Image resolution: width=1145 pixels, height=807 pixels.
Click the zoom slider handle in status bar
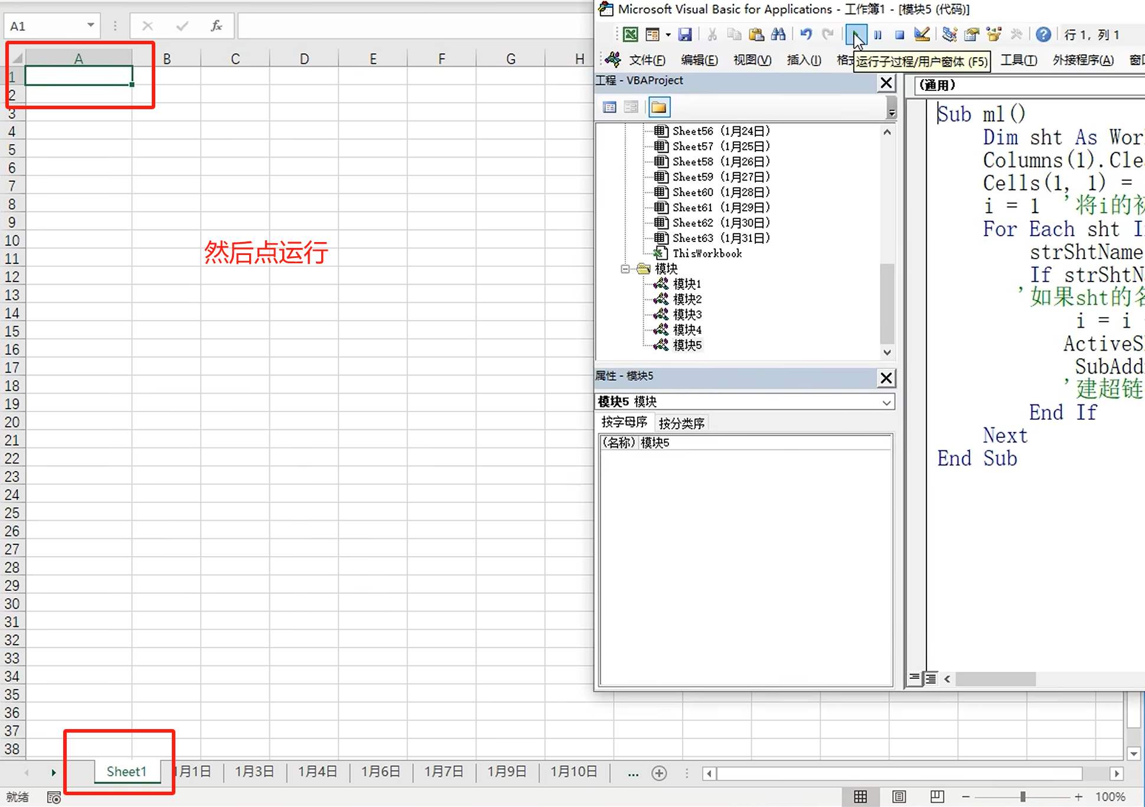pyautogui.click(x=1023, y=796)
